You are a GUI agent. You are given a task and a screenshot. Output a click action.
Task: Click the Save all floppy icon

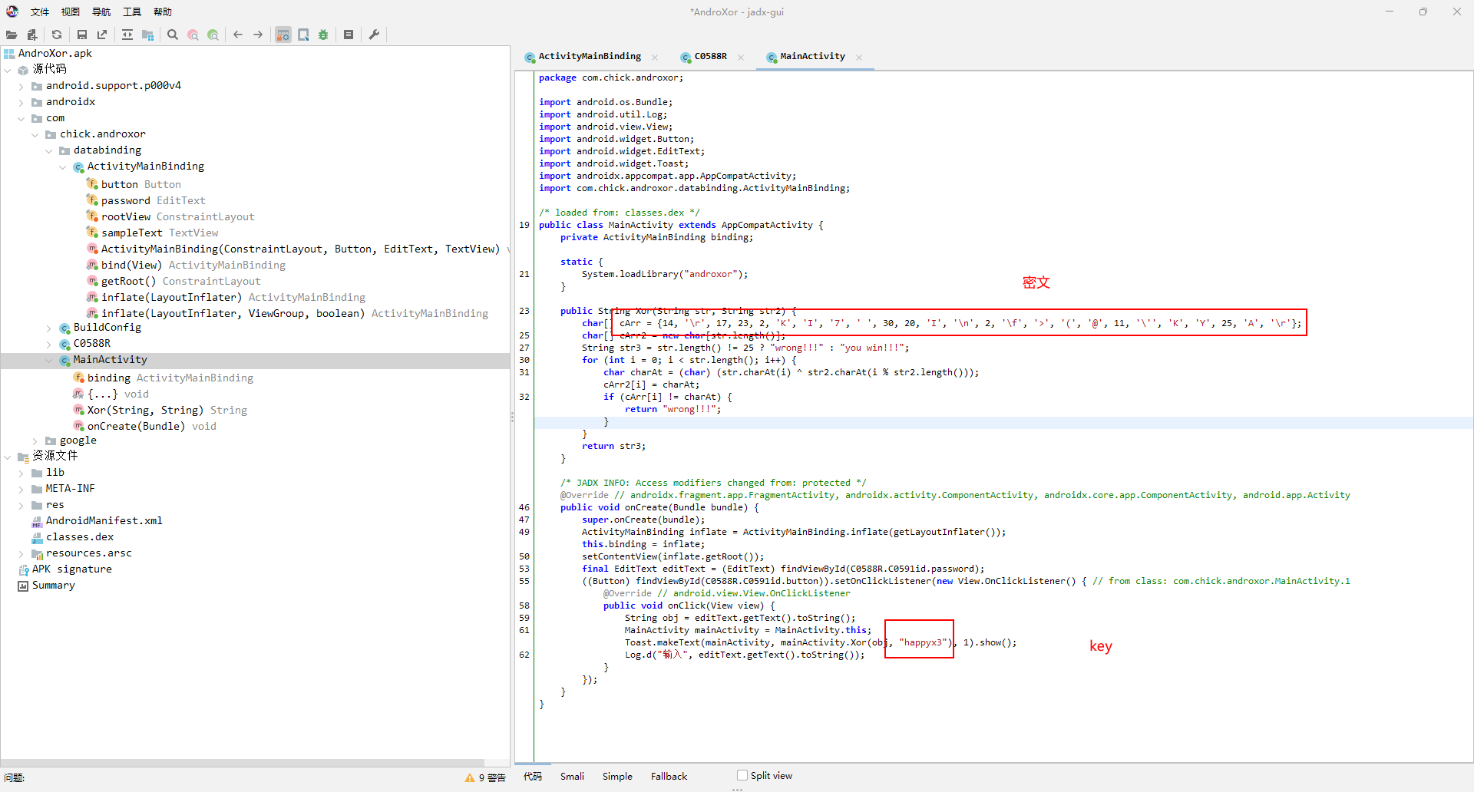[82, 35]
